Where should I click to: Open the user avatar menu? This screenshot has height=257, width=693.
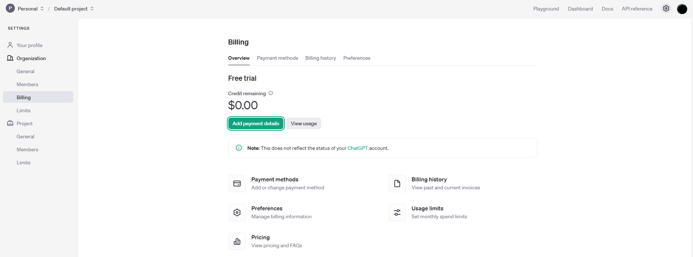point(682,9)
